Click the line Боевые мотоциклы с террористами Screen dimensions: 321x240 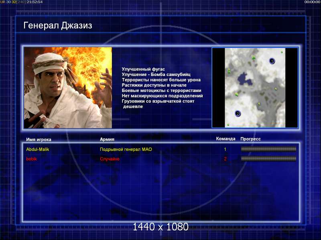pos(162,90)
